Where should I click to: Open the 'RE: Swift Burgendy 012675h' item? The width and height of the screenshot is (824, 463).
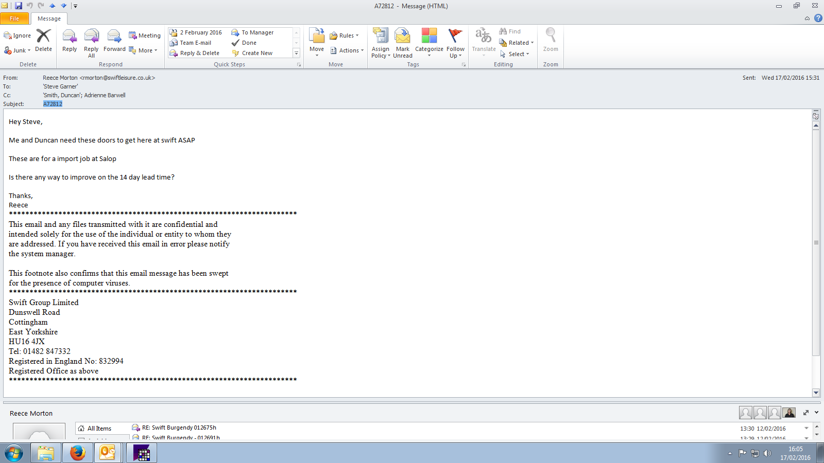coord(179,428)
